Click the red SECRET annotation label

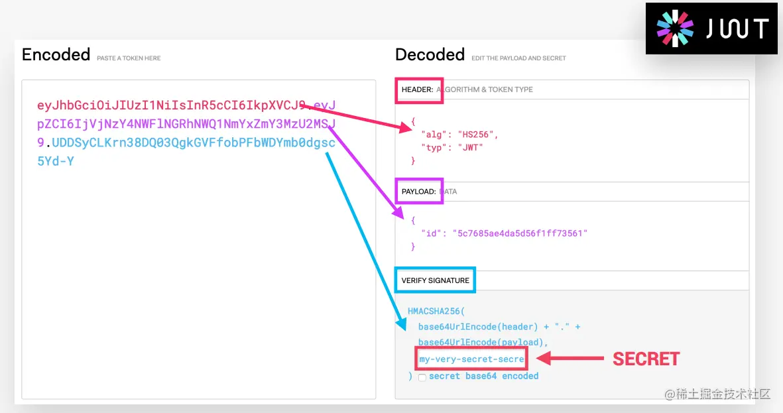point(646,359)
